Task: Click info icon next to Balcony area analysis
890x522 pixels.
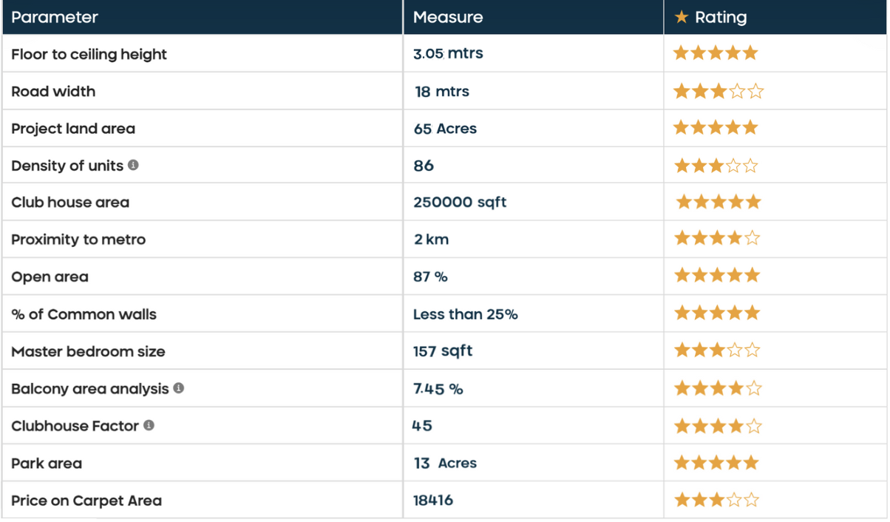Action: pyautogui.click(x=178, y=387)
